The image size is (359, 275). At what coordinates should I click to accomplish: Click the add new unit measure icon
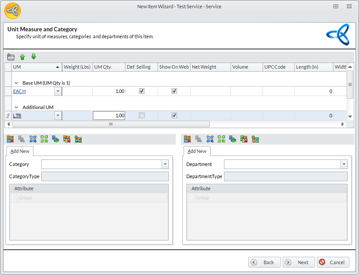[11, 57]
